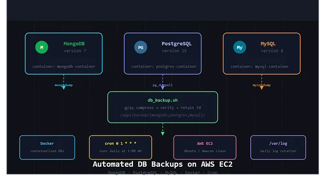Click the mongodump arrow label
Viewport: 330px width, 180px height.
pyautogui.click(x=64, y=85)
